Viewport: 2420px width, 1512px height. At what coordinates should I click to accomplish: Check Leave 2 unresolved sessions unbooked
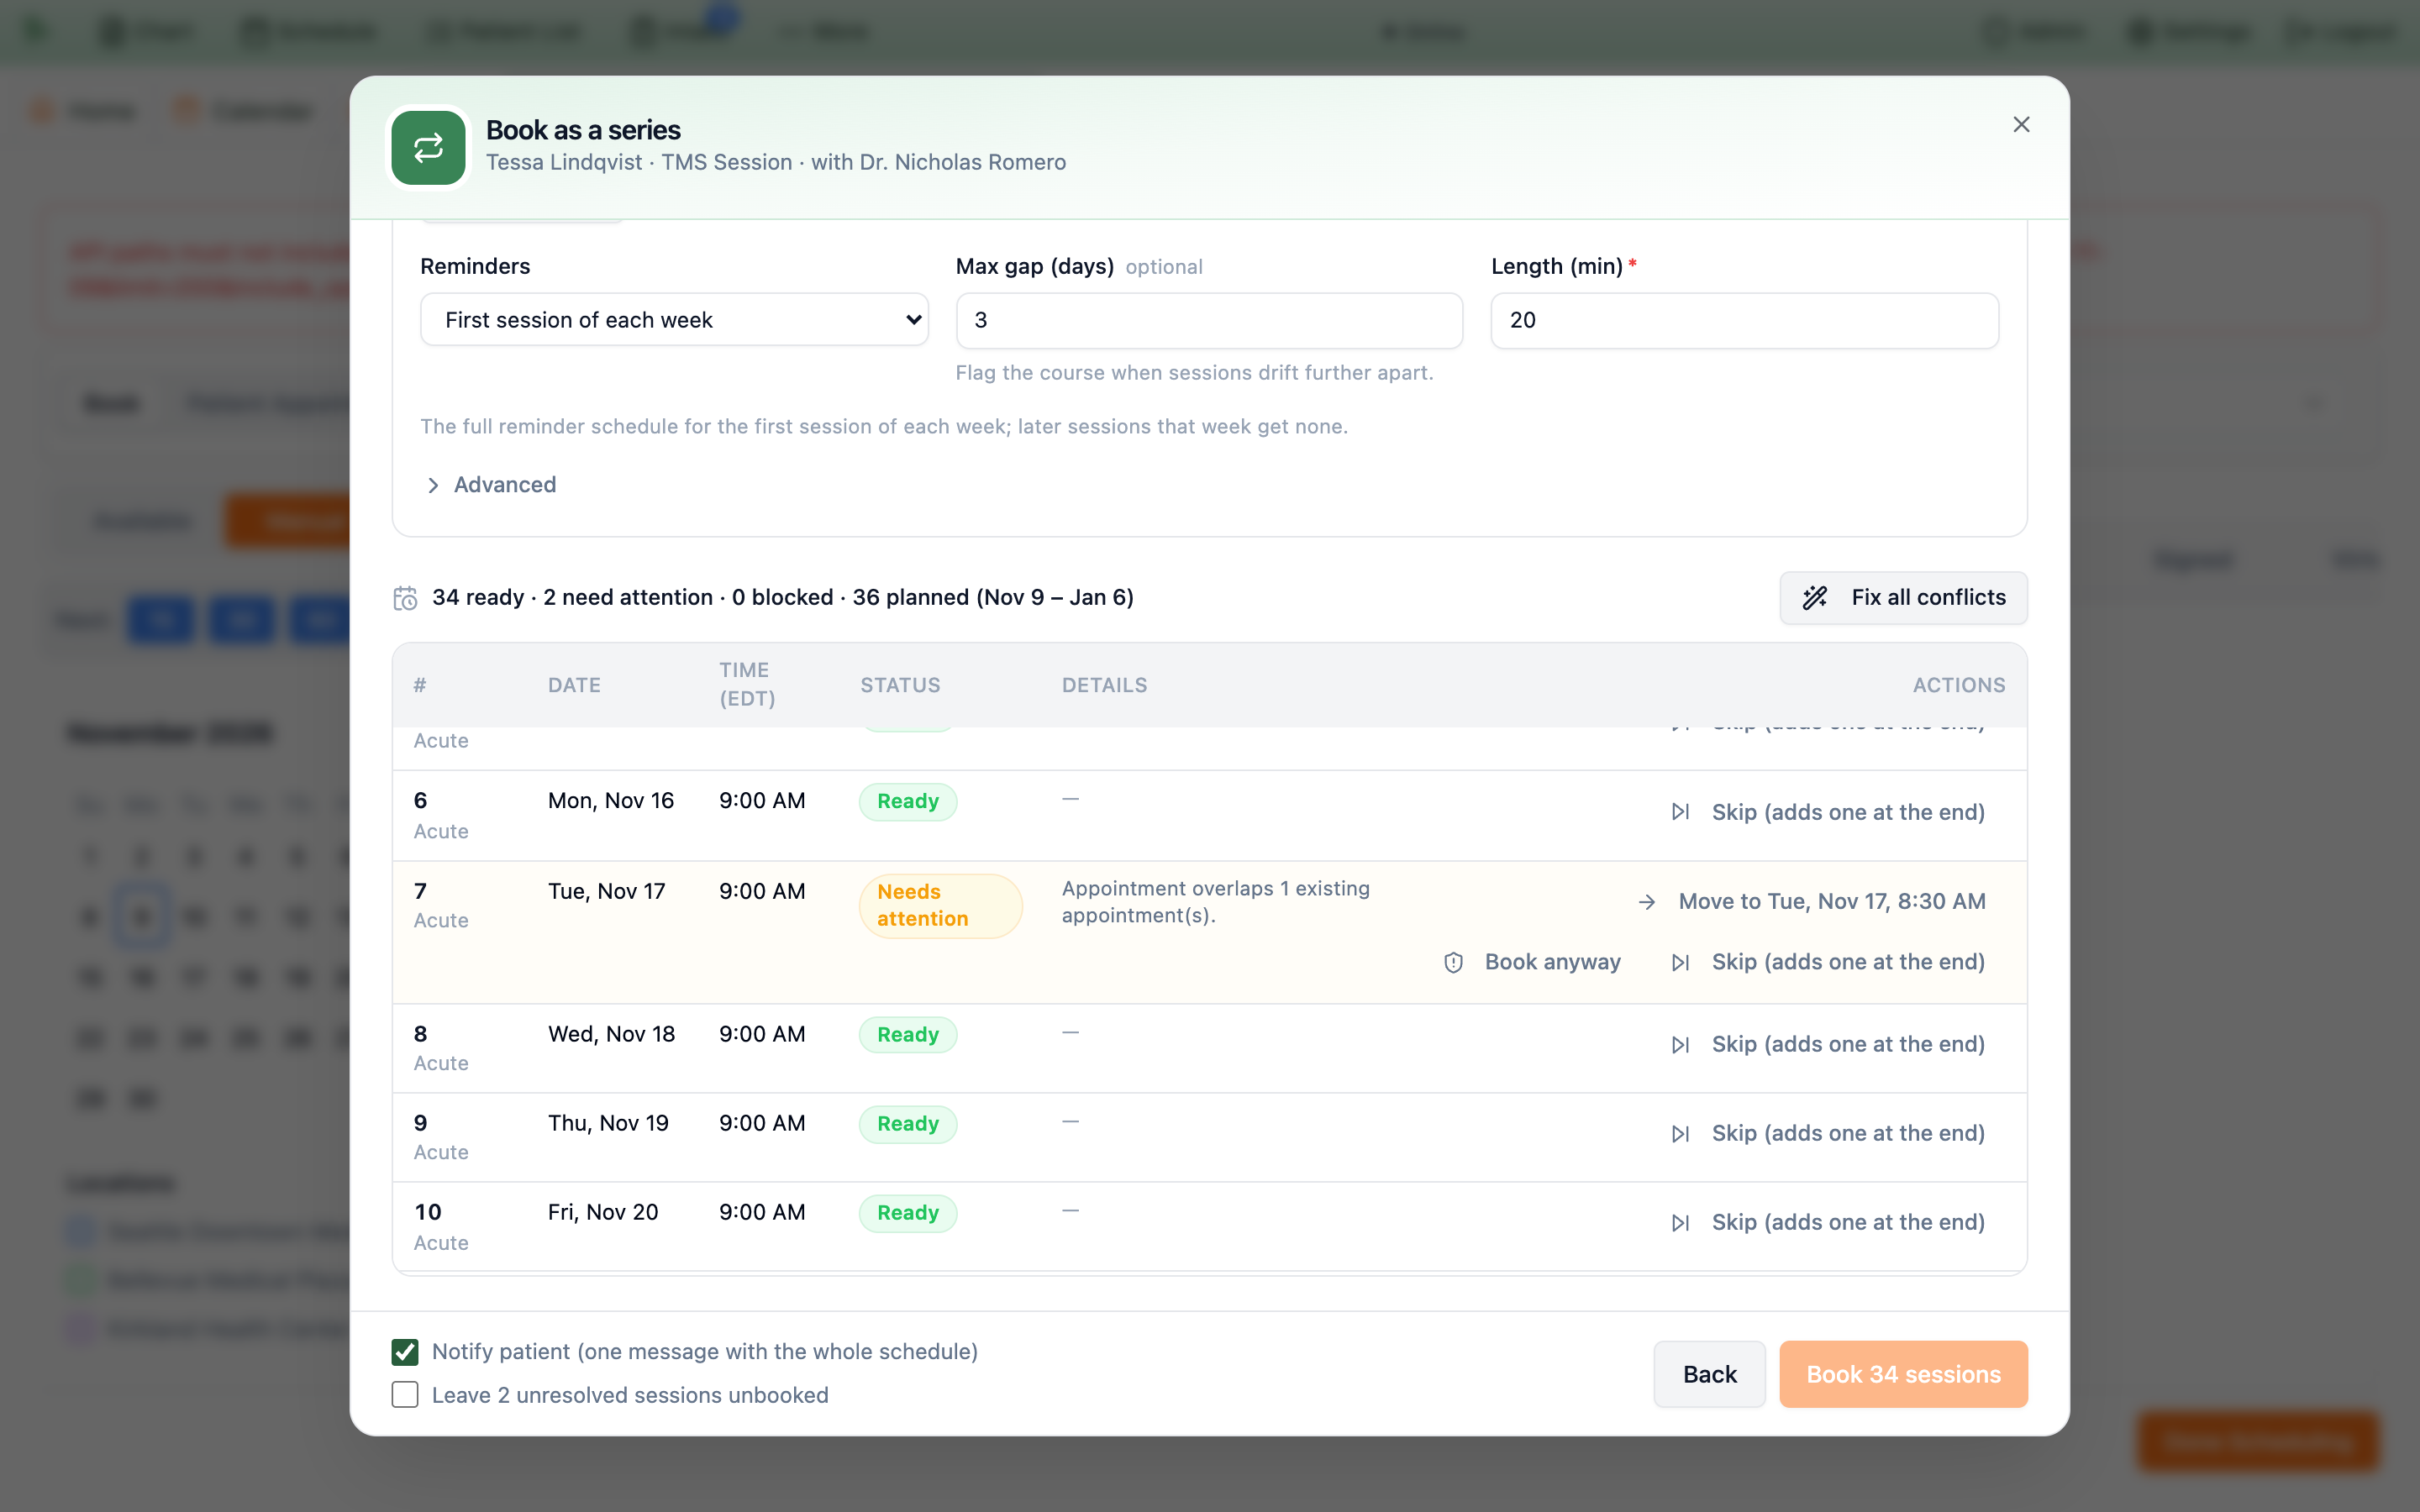click(x=405, y=1395)
